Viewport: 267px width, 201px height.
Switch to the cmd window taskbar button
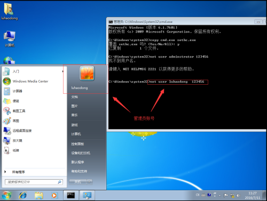(71, 196)
